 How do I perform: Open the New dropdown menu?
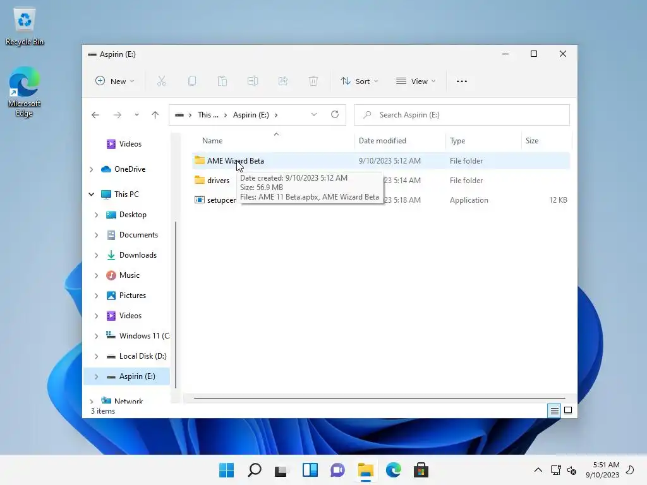(114, 81)
